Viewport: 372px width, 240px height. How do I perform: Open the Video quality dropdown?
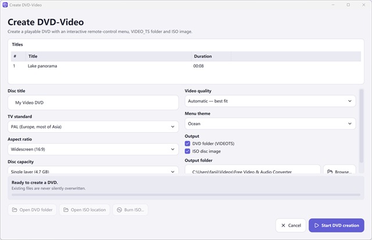[x=270, y=101]
